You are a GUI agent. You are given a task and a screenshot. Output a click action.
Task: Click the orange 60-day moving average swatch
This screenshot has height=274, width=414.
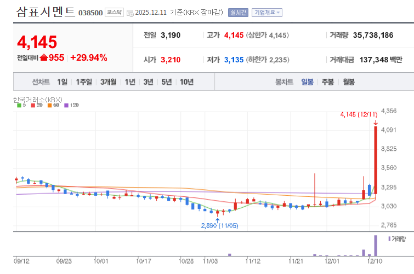tap(50, 106)
